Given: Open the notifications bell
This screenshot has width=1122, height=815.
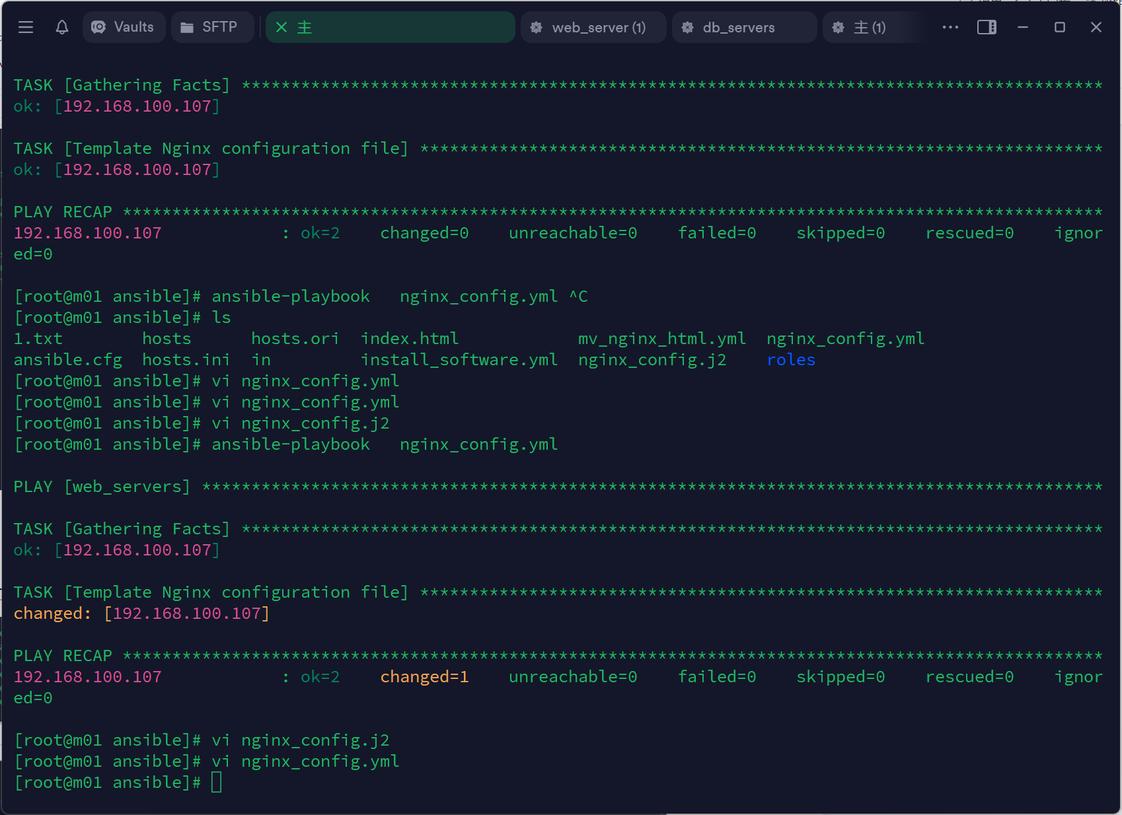Looking at the screenshot, I should click(x=62, y=27).
